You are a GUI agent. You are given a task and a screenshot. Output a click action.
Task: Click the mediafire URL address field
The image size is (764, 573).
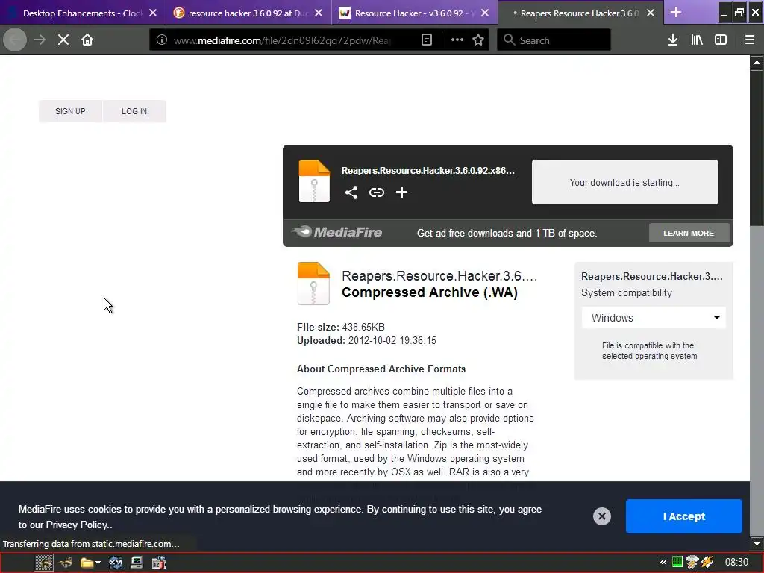click(283, 40)
